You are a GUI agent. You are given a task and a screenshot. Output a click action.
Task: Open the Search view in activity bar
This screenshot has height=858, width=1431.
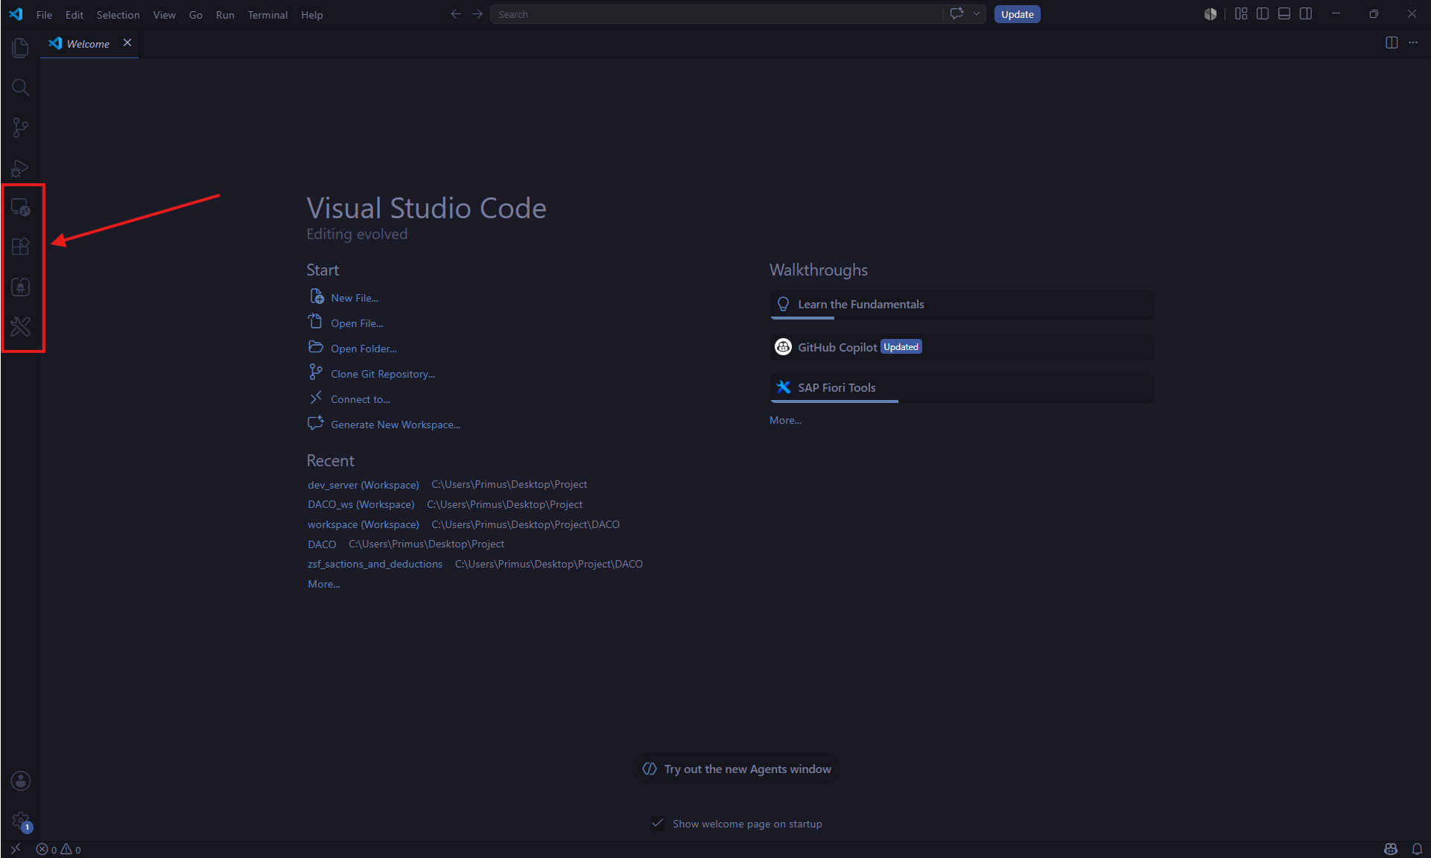pos(20,88)
